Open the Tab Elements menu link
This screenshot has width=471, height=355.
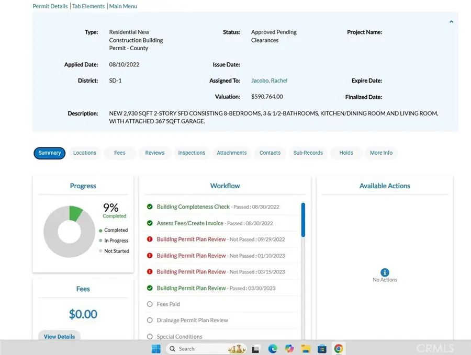click(x=88, y=6)
